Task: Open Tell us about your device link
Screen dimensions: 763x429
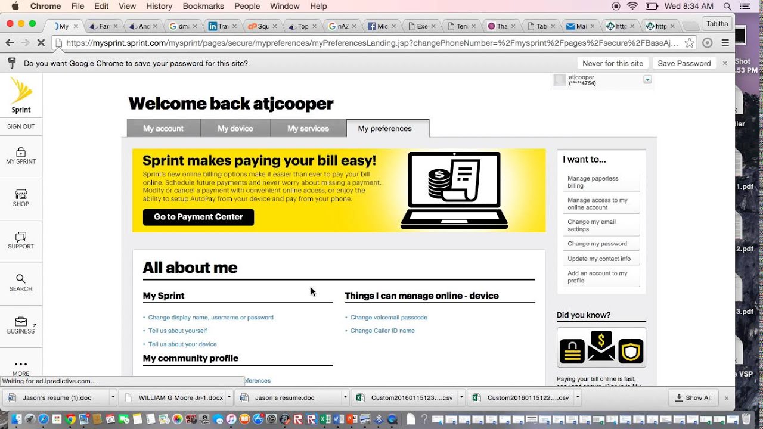Action: pos(182,344)
